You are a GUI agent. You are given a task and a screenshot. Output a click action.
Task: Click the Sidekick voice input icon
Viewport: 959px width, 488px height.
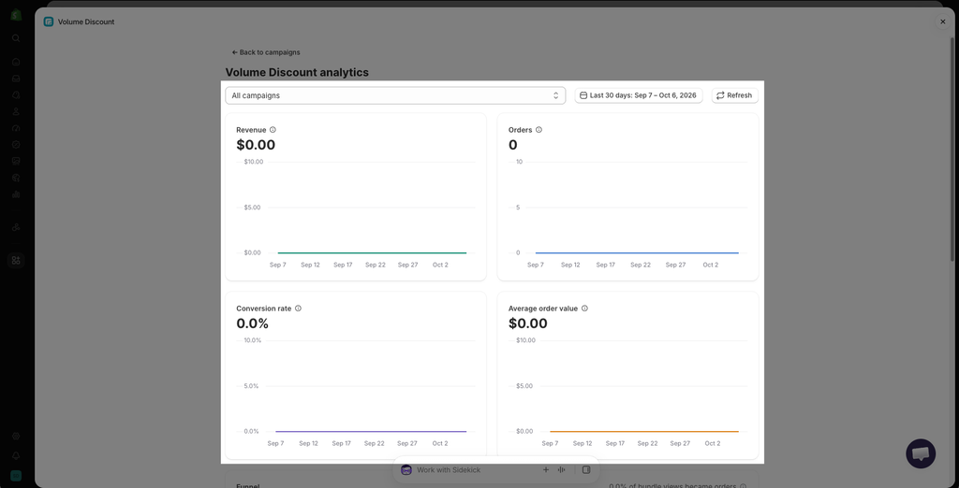(x=562, y=469)
